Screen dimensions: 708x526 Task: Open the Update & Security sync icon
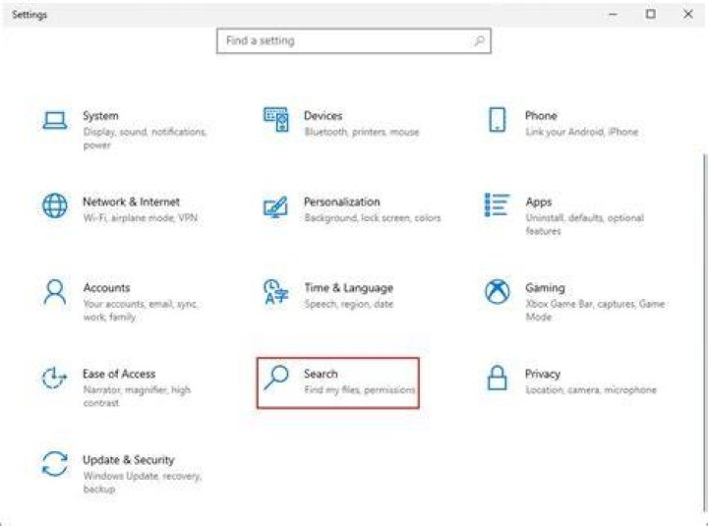55,464
